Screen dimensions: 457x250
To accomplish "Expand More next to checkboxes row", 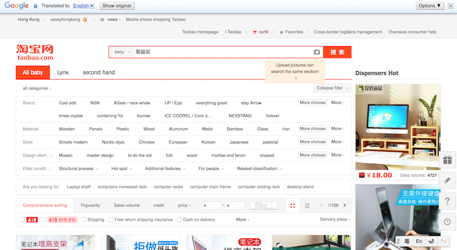I will 242,220.
